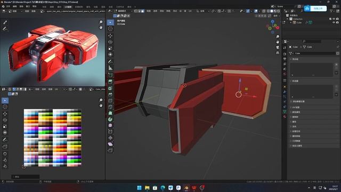
Task: Click the blue cloud upload button
Action: pos(315,9)
